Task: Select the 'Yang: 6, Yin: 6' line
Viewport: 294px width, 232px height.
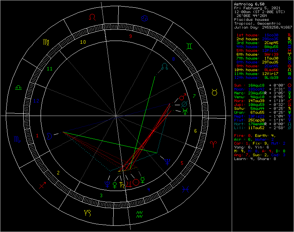Action: [251, 147]
